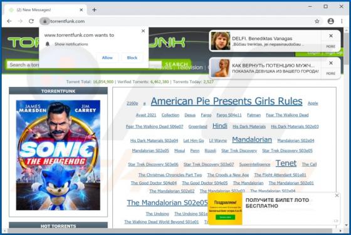This screenshot has width=351, height=235.
Task: Click the browser forward arrow
Action: [x=20, y=21]
